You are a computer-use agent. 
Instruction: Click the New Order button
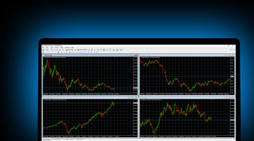70,50
